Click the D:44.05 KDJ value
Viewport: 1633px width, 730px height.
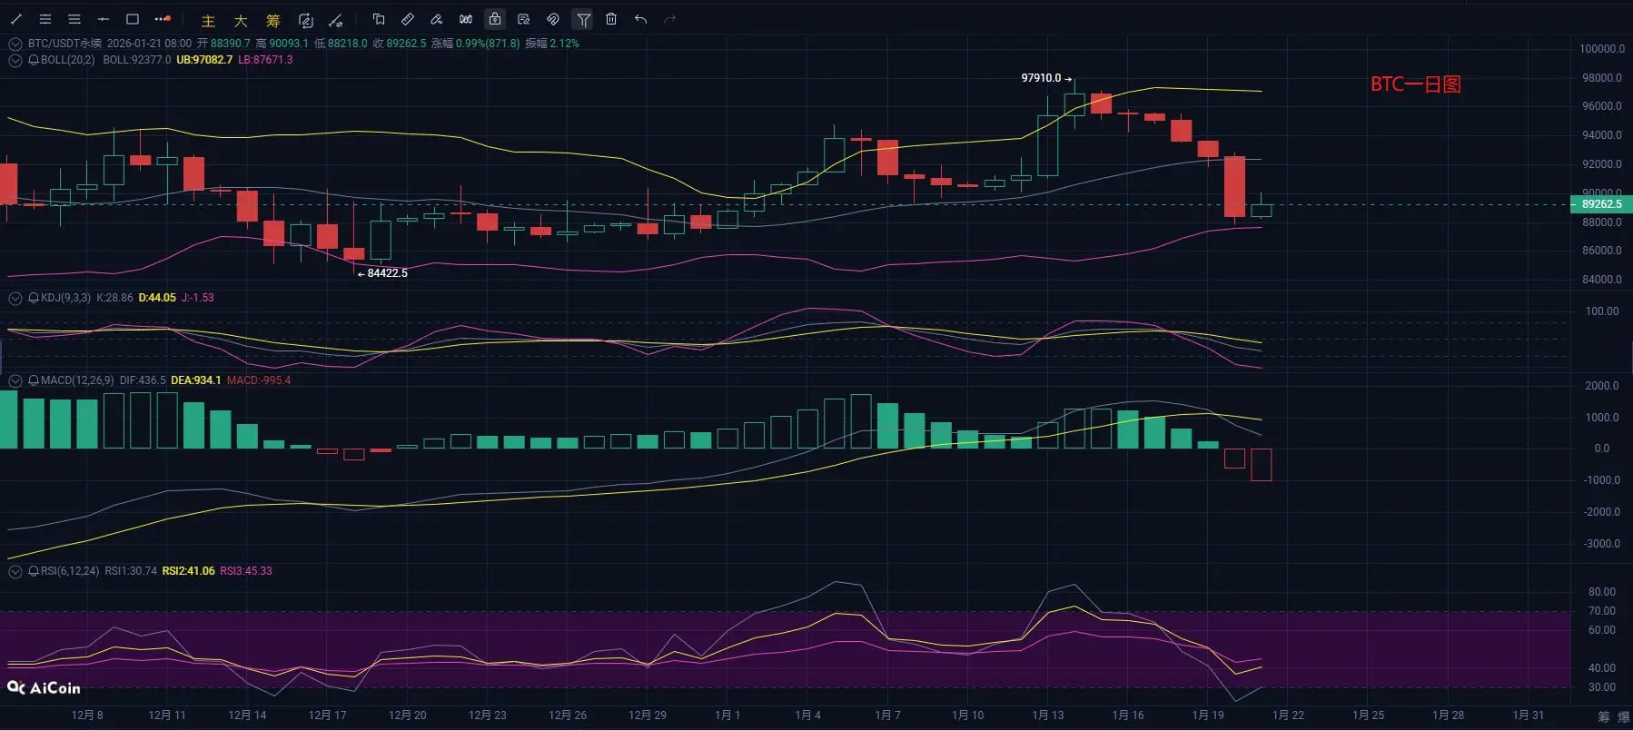(x=157, y=298)
